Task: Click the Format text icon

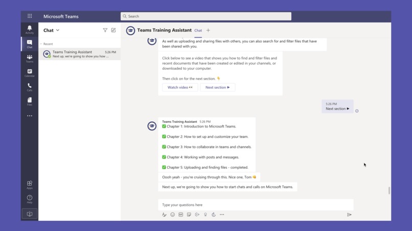Action: 164,215
